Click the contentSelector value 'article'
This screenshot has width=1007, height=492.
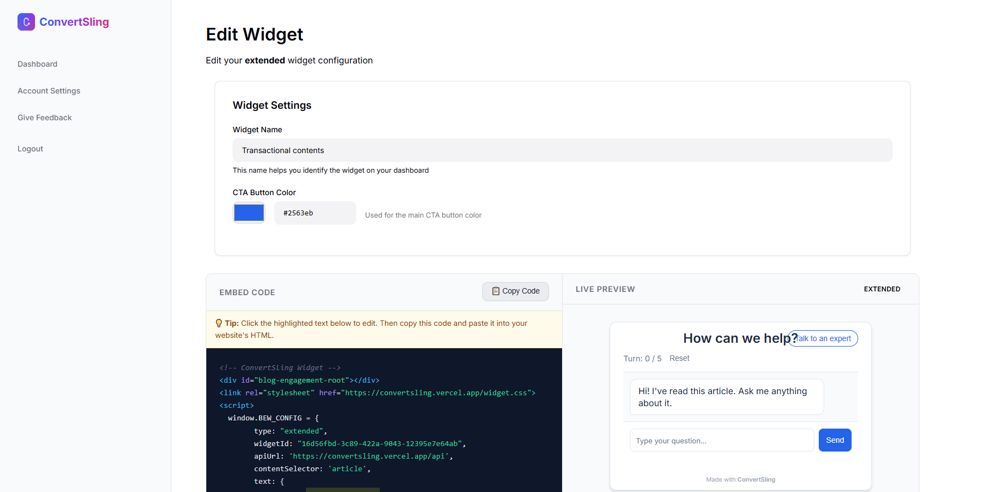click(x=347, y=468)
